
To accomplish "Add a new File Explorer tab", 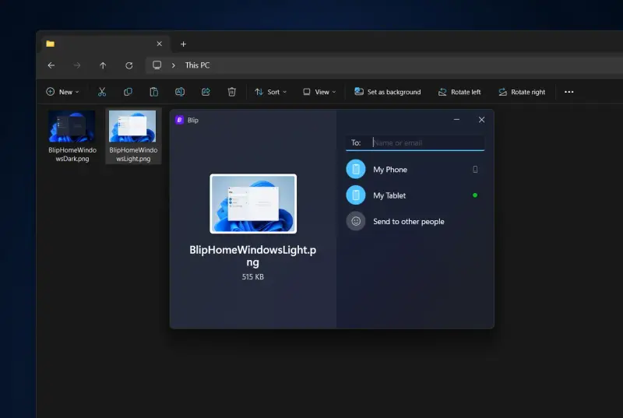I will 184,44.
